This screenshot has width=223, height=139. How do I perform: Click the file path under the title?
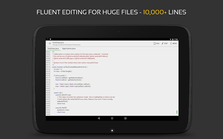tap(66, 45)
